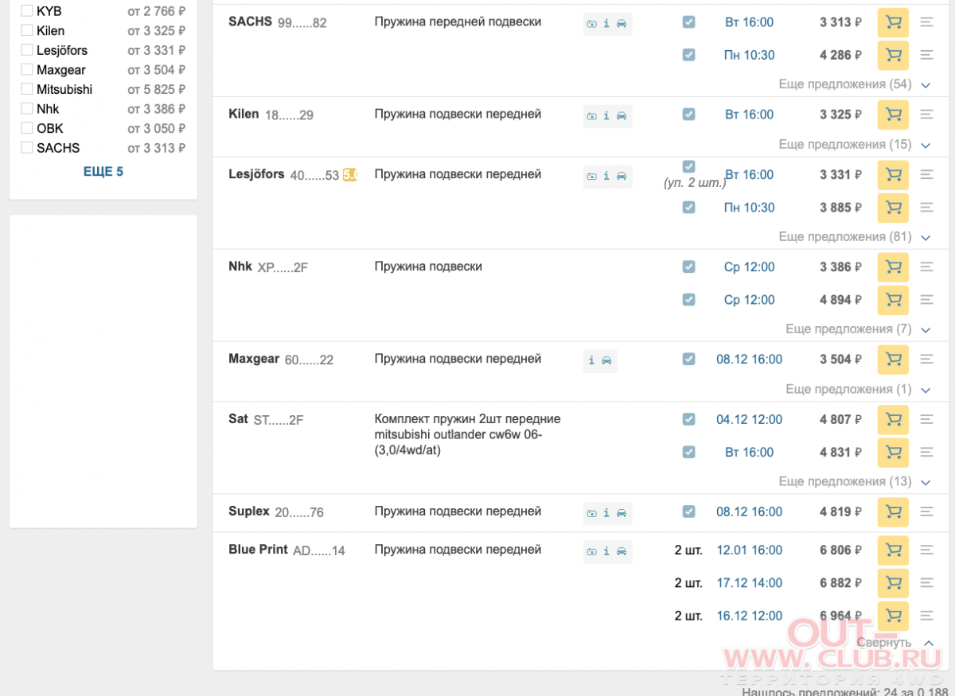The width and height of the screenshot is (955, 696).
Task: Add Lesjöfors offer at 3 331 ₽ to cart
Action: tap(893, 175)
